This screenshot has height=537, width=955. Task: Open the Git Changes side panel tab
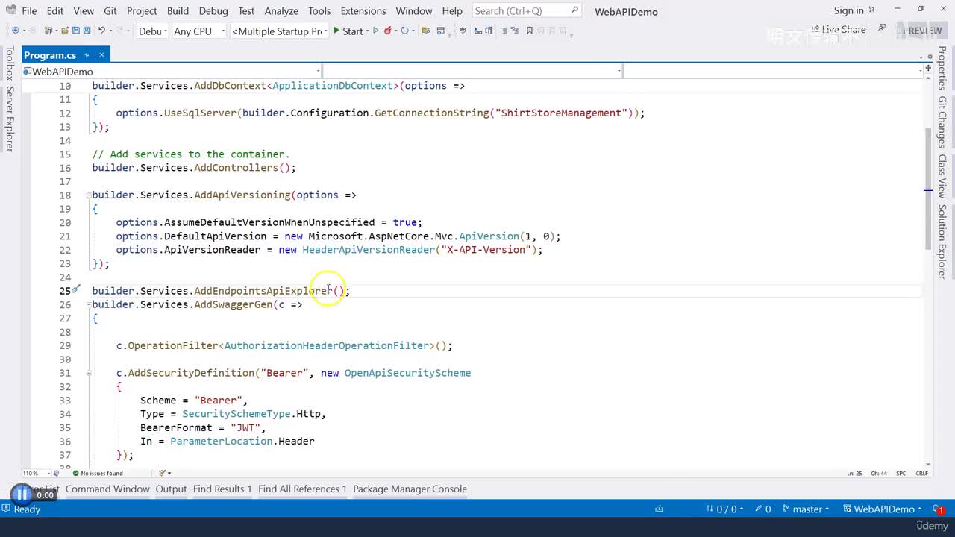point(942,122)
